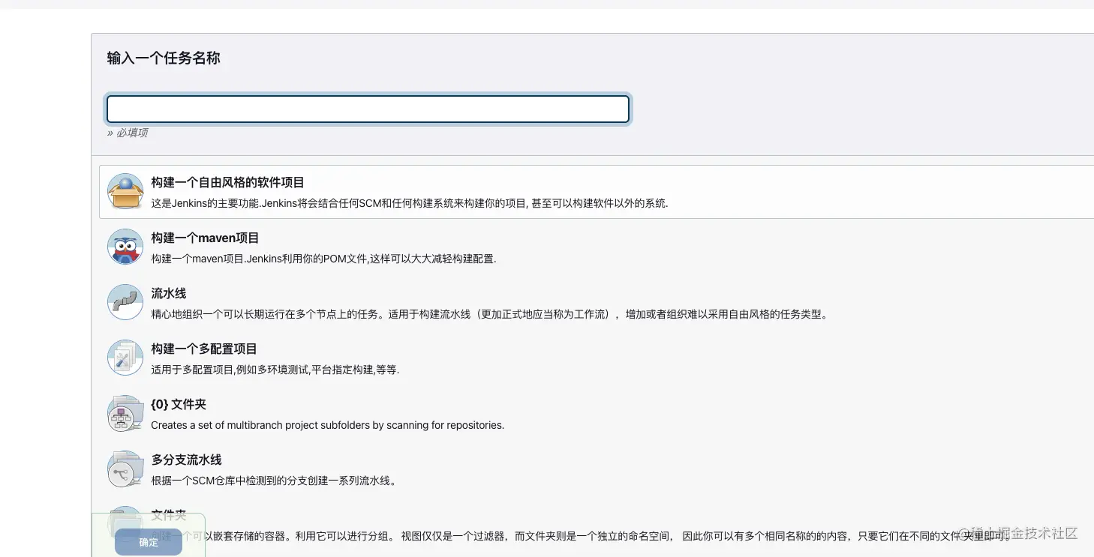Image resolution: width=1094 pixels, height=557 pixels.
Task: Click the multi-configuration project tools icon
Action: point(125,358)
